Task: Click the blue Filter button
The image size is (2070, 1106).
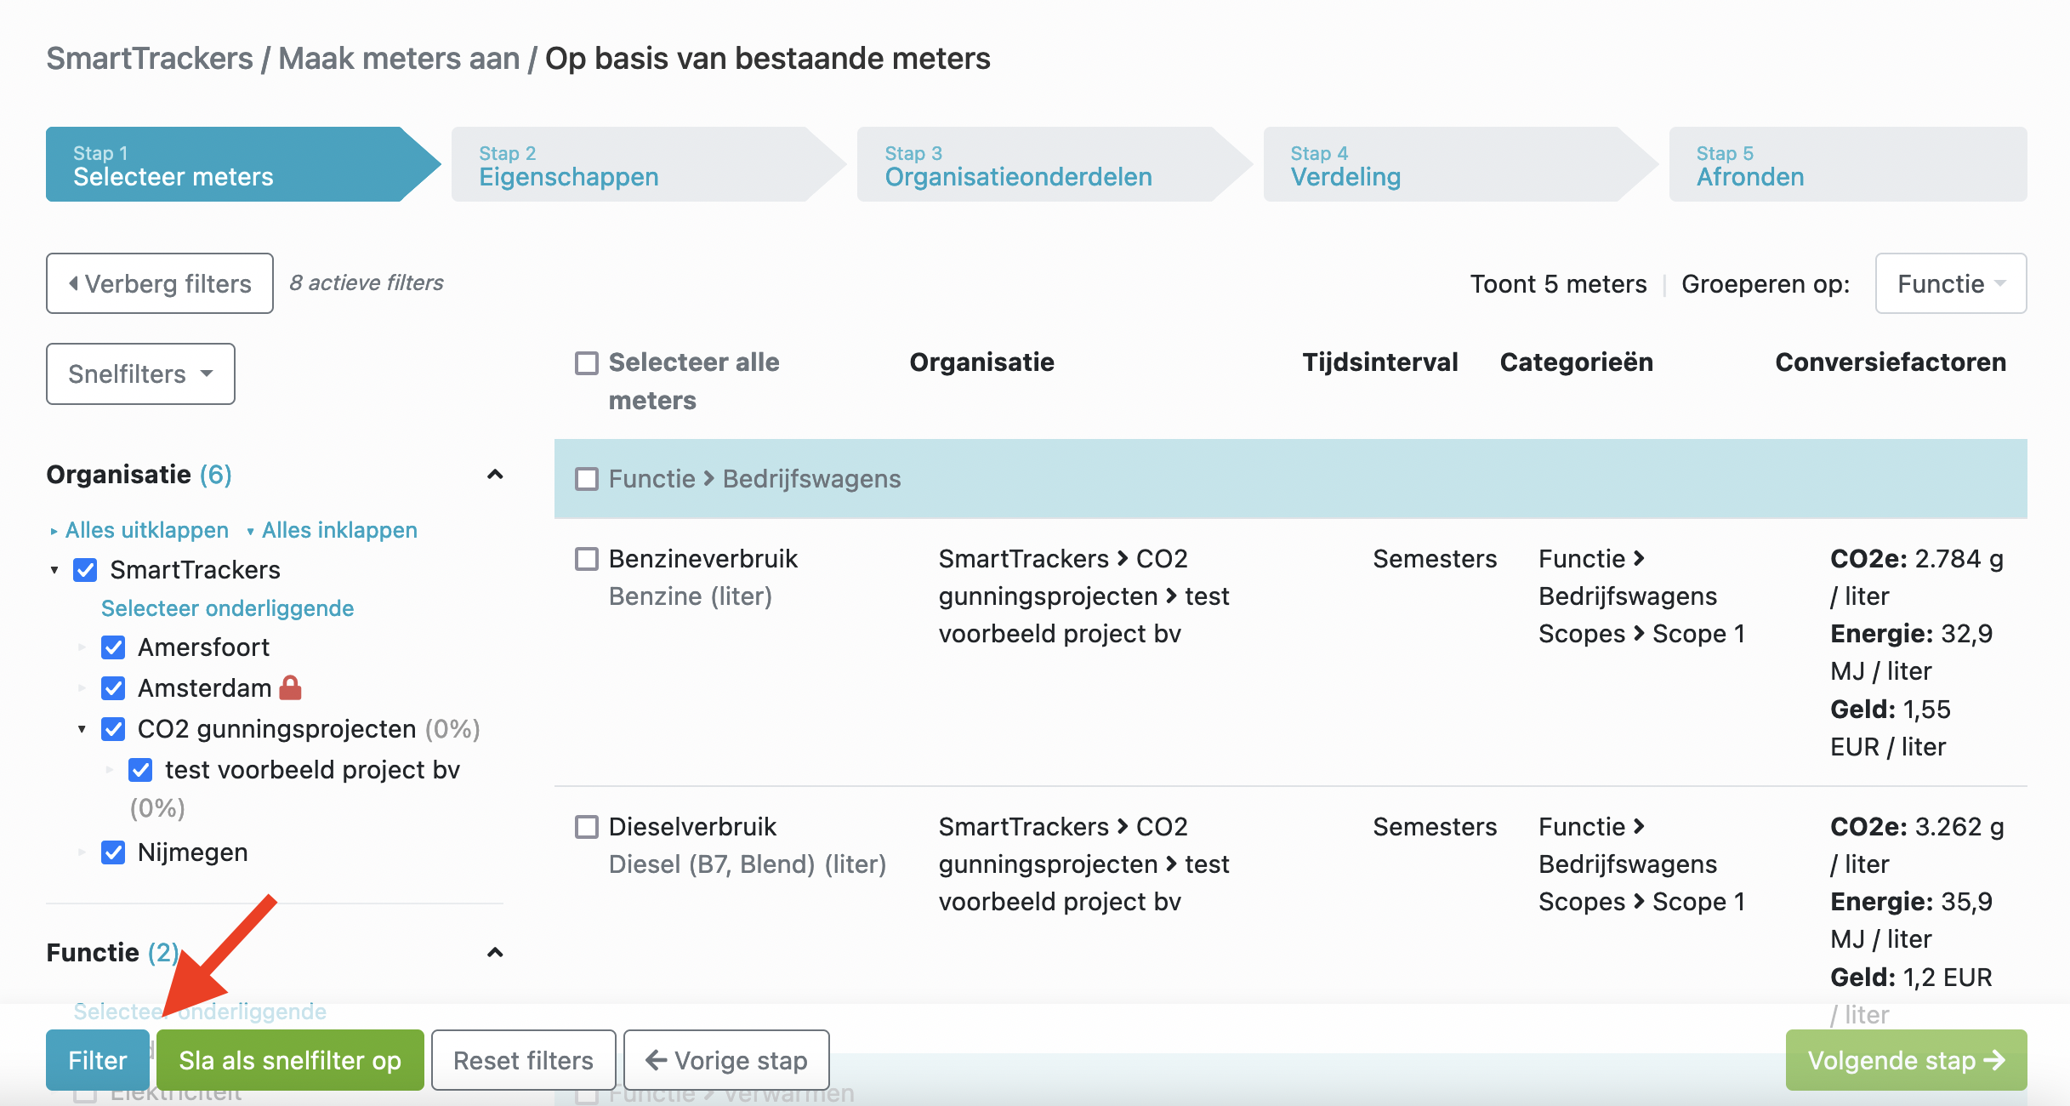Action: click(x=98, y=1060)
